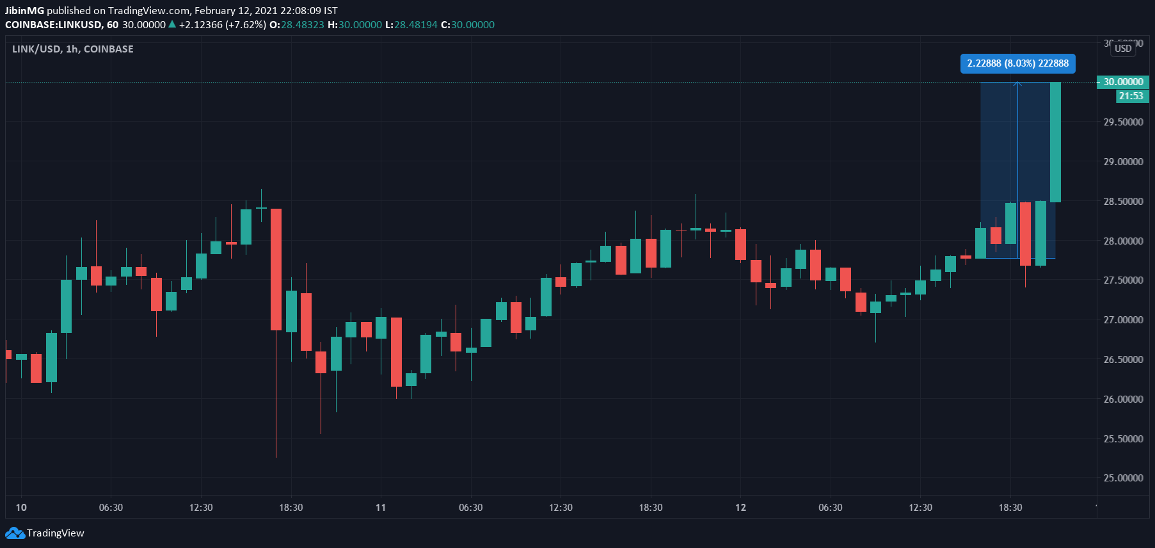Click the 26.00000 price axis label

pos(1123,399)
